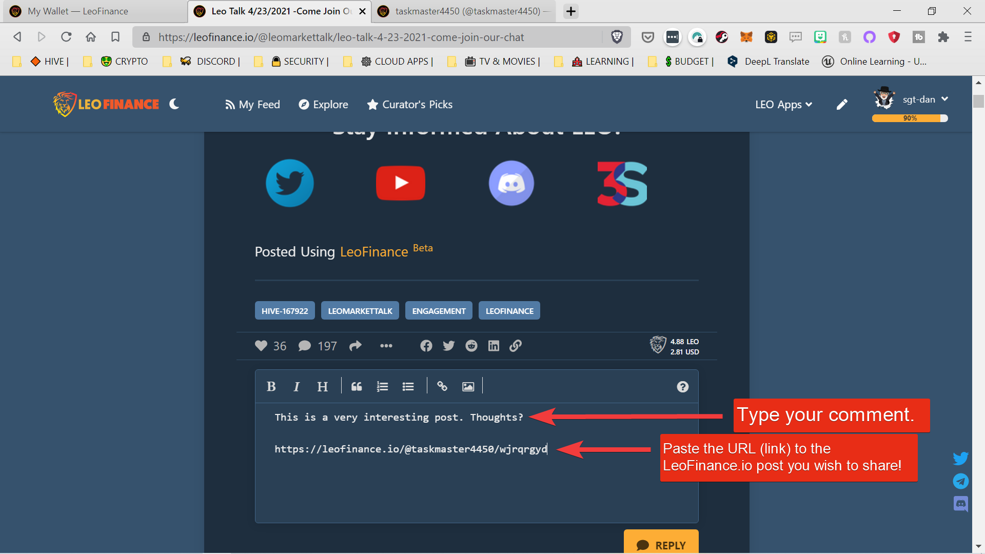Click the Heading formatting icon
The image size is (985, 554).
(x=322, y=386)
